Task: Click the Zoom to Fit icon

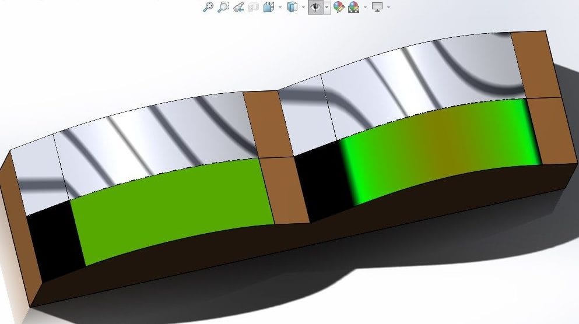Action: point(208,7)
